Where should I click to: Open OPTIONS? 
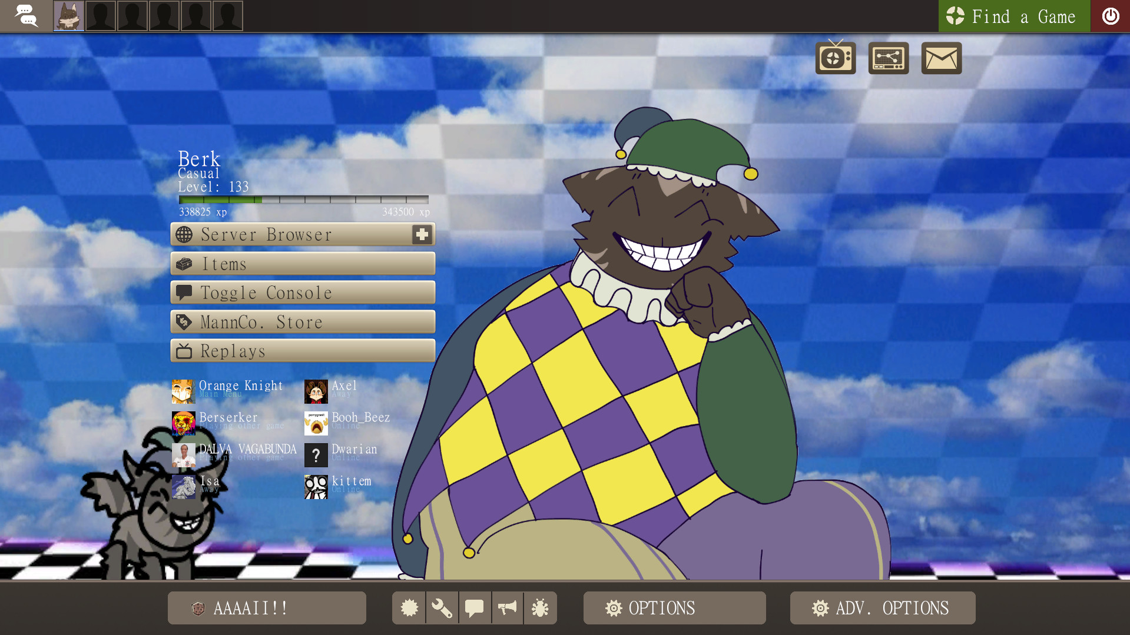click(x=675, y=608)
